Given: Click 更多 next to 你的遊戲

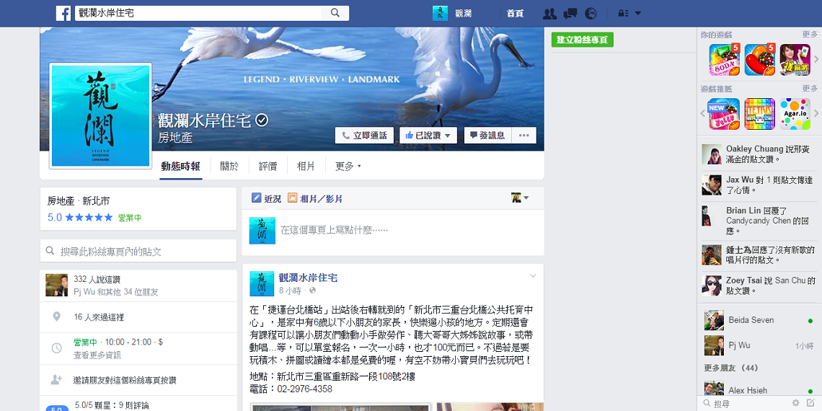Looking at the screenshot, I should [810, 35].
